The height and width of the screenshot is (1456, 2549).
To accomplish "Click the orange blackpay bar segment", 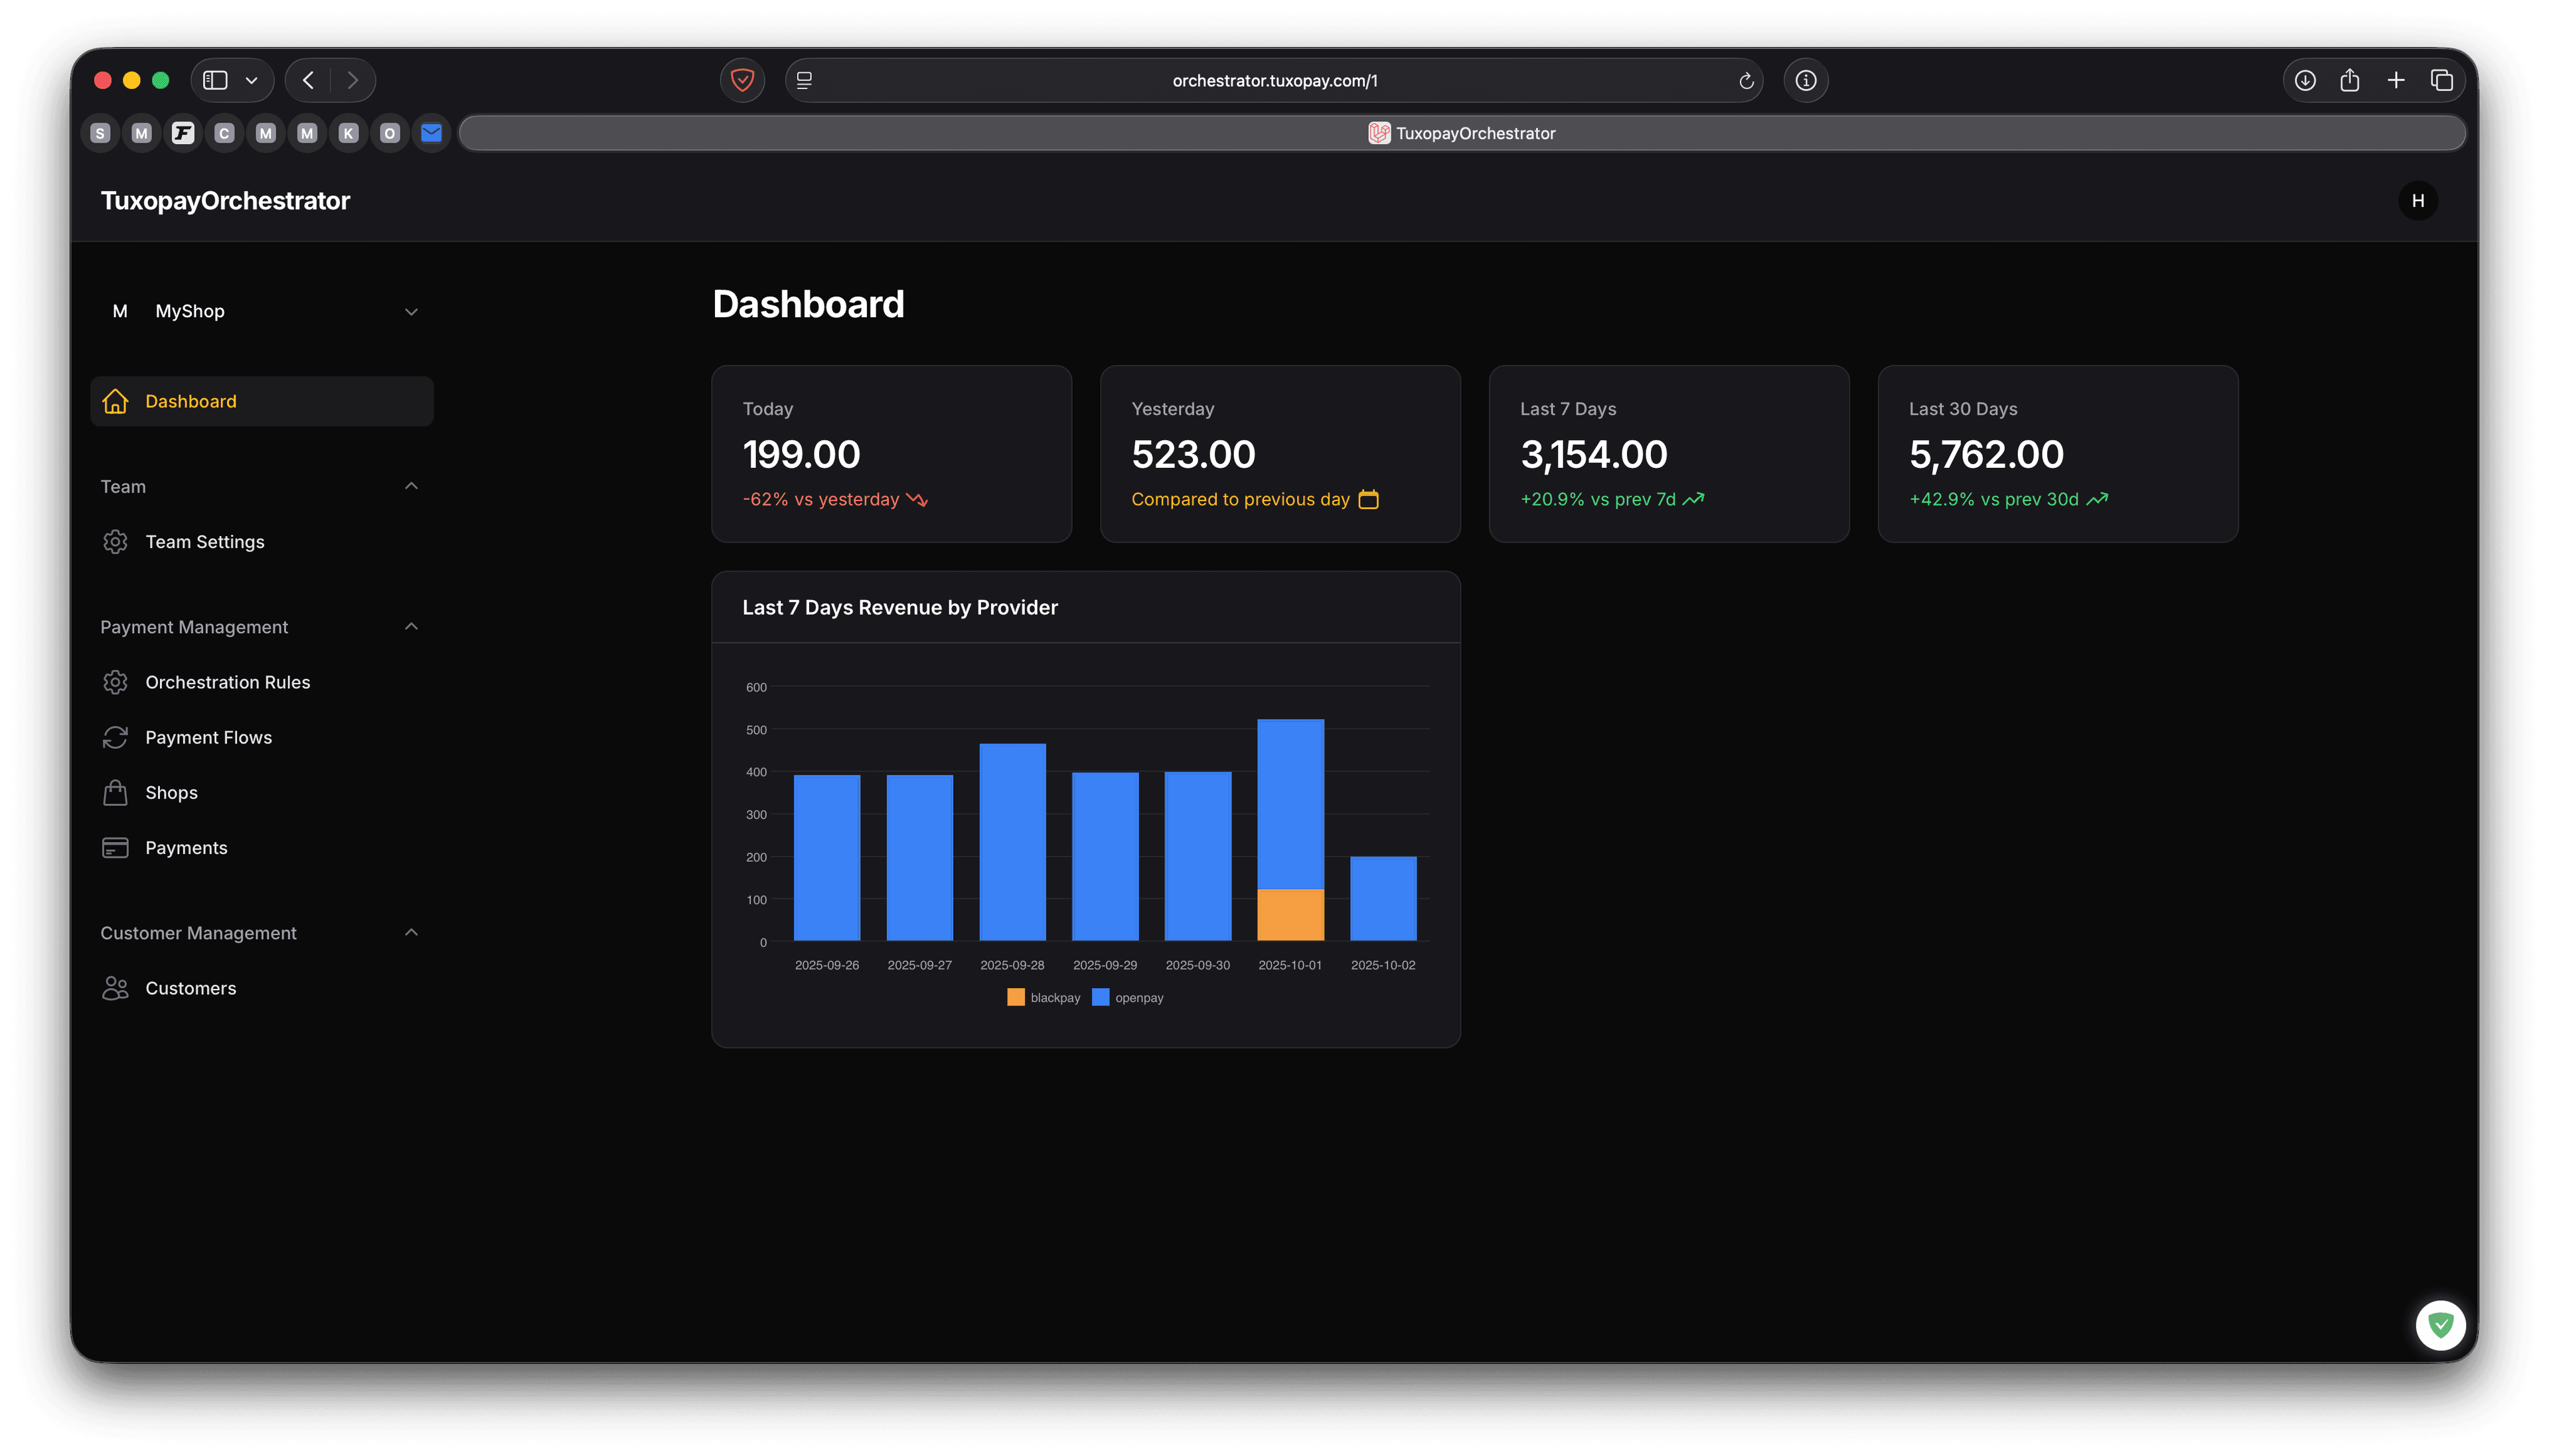I will (x=1290, y=915).
